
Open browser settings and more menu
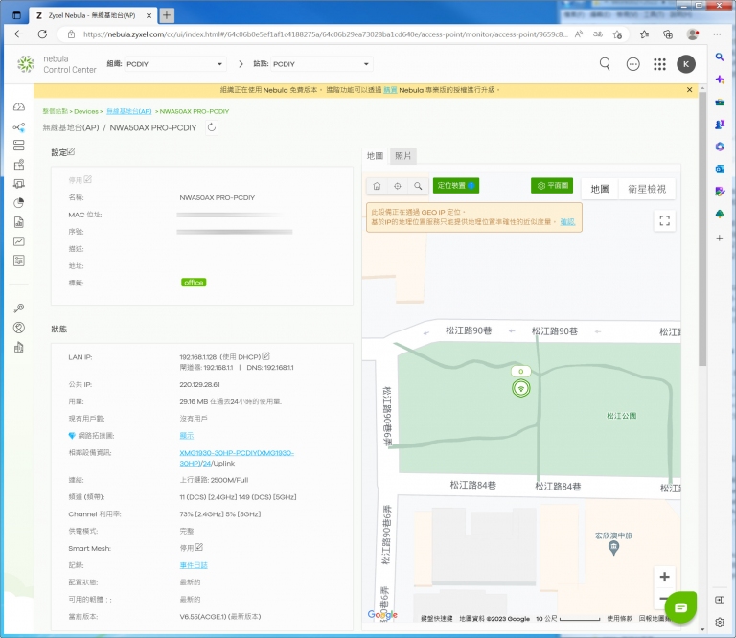717,34
